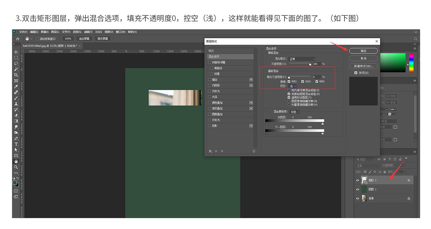
Task: Open the 挖空 knockout dropdown
Action: [x=292, y=86]
